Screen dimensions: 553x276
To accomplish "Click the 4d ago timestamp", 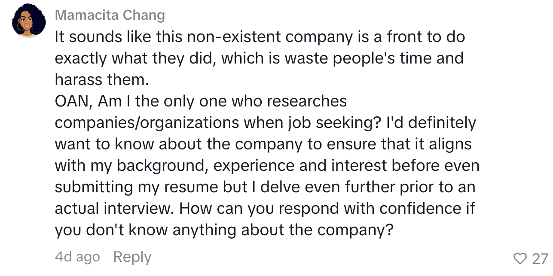I will click(x=77, y=257).
